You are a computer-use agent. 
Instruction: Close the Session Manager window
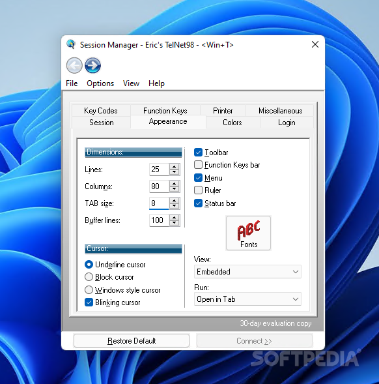[315, 44]
